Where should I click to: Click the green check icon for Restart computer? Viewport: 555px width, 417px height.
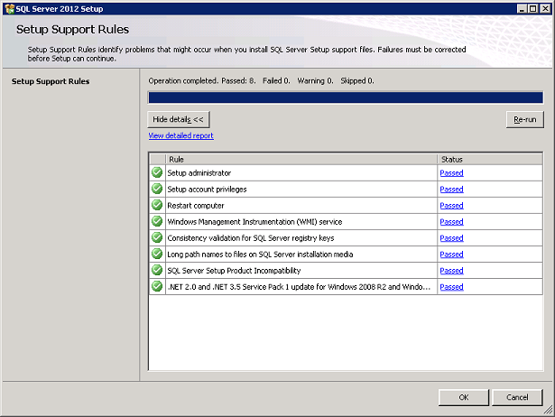[x=157, y=205]
